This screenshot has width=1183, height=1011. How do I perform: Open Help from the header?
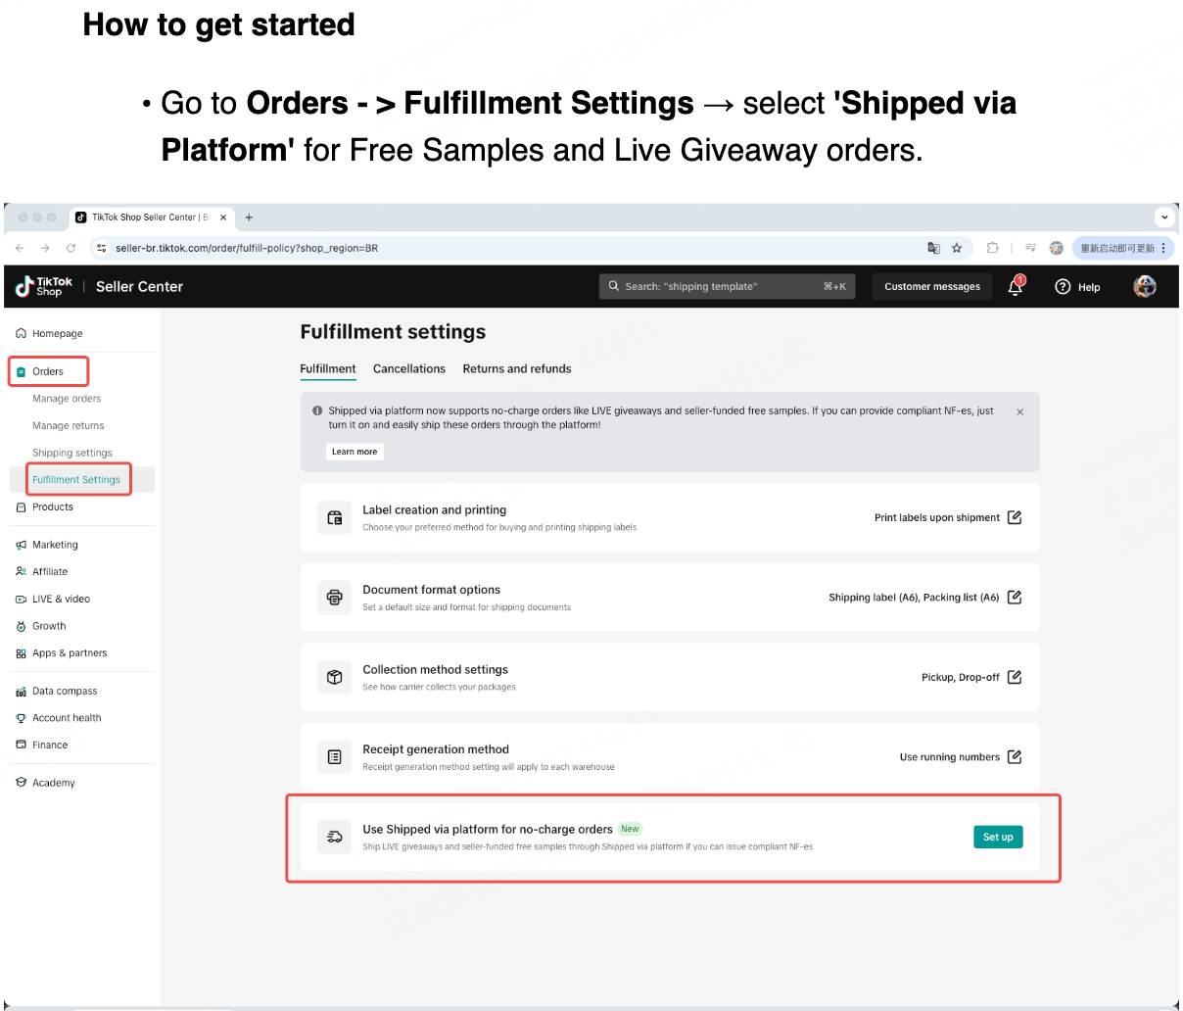click(1077, 287)
